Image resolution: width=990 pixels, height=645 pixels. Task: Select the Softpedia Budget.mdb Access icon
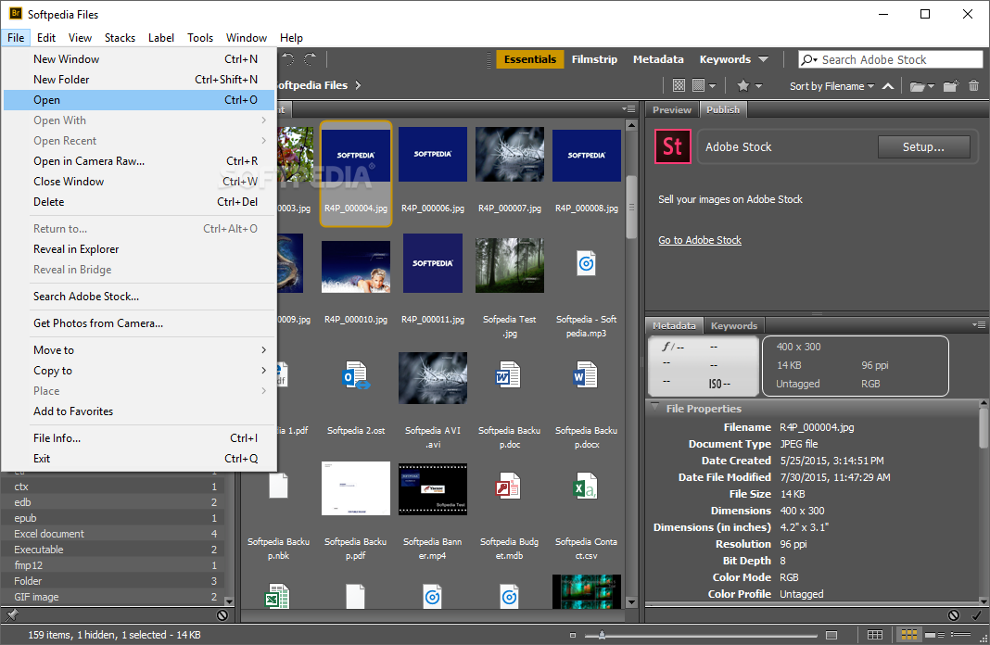(508, 486)
